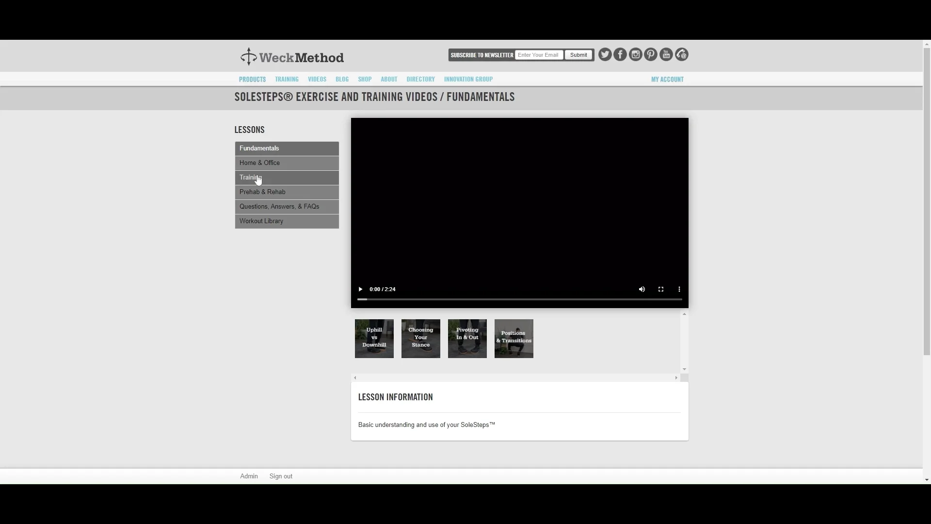Open Positions & Transitions thumbnail
The width and height of the screenshot is (931, 524).
(514, 339)
